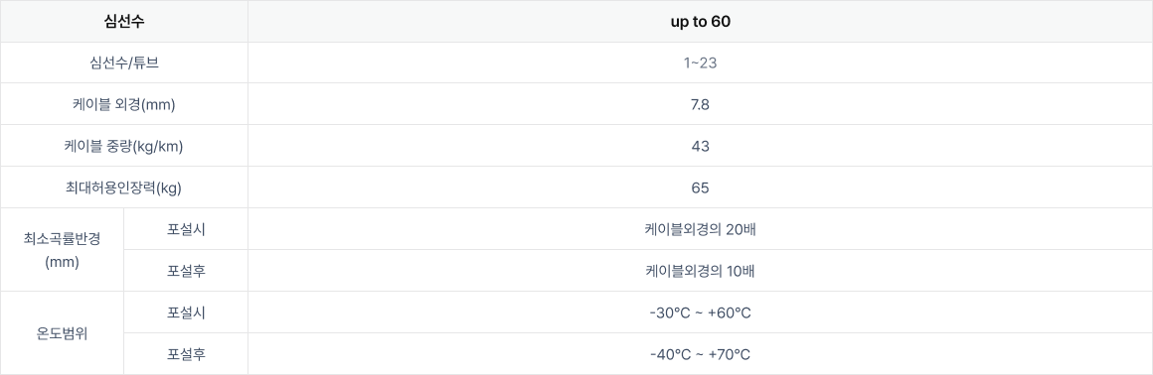
Task: Click the 케이블 외경(mm) label
Action: pyautogui.click(x=123, y=104)
